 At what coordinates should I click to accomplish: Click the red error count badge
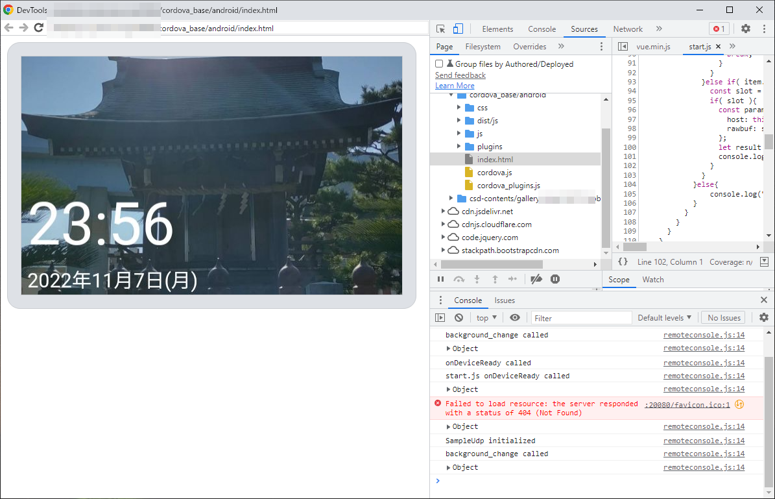pos(719,29)
